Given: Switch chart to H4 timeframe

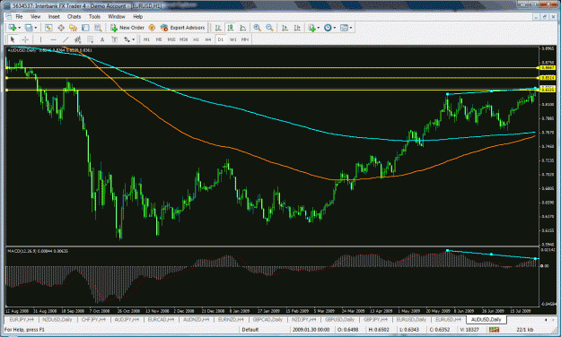Looking at the screenshot, I should 208,39.
